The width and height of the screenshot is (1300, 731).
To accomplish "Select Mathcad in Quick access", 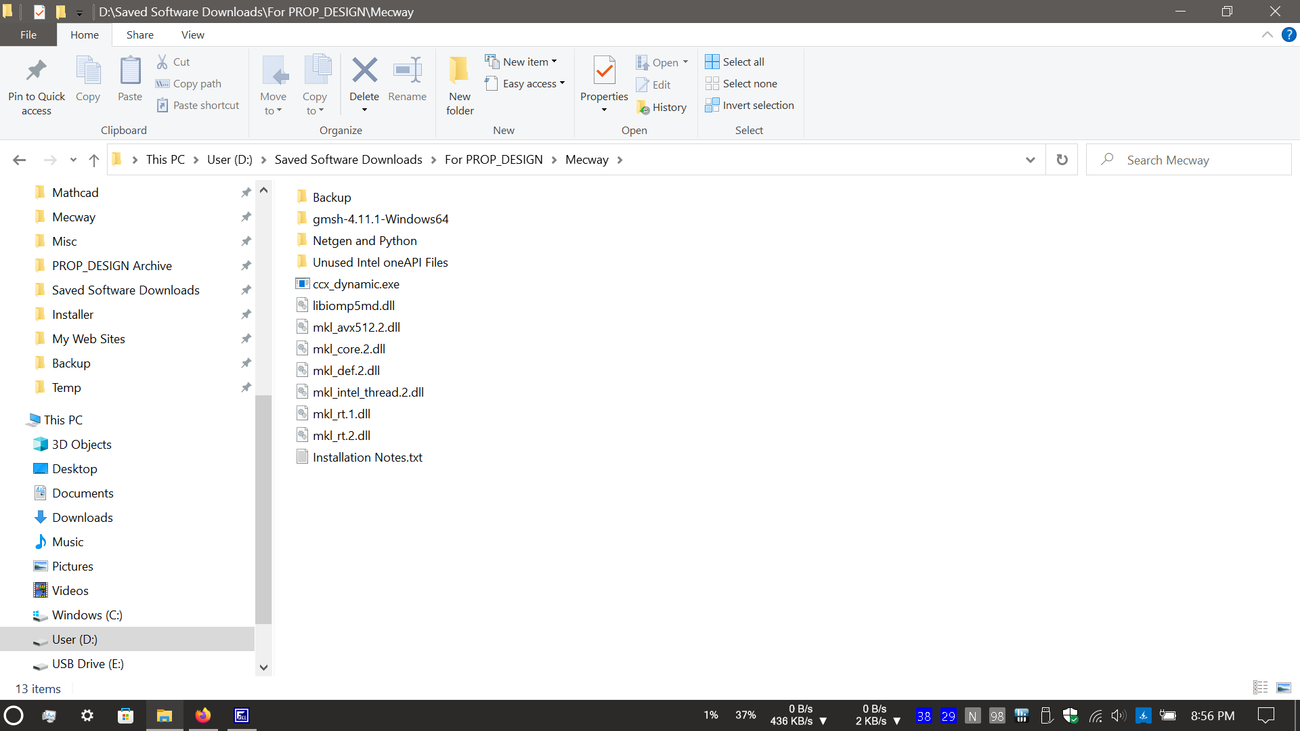I will tap(75, 192).
